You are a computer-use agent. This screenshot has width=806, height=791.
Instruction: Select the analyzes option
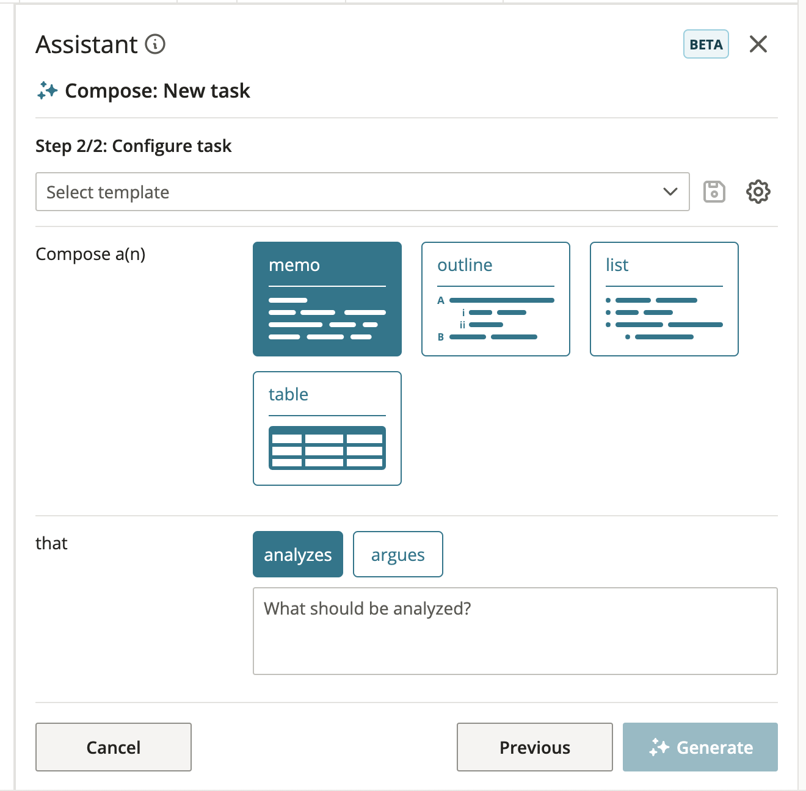(298, 554)
